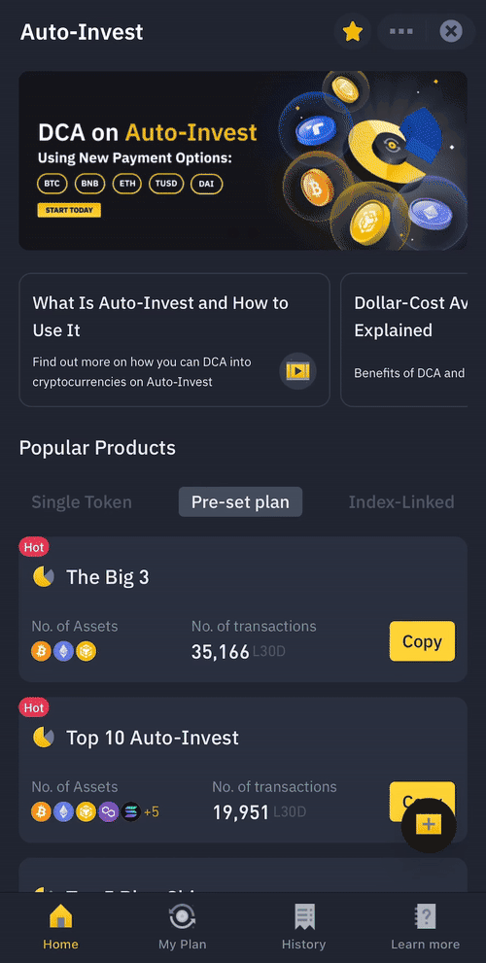Close the Auto-Invest mini app
Viewport: 486px width, 963px height.
coord(451,31)
